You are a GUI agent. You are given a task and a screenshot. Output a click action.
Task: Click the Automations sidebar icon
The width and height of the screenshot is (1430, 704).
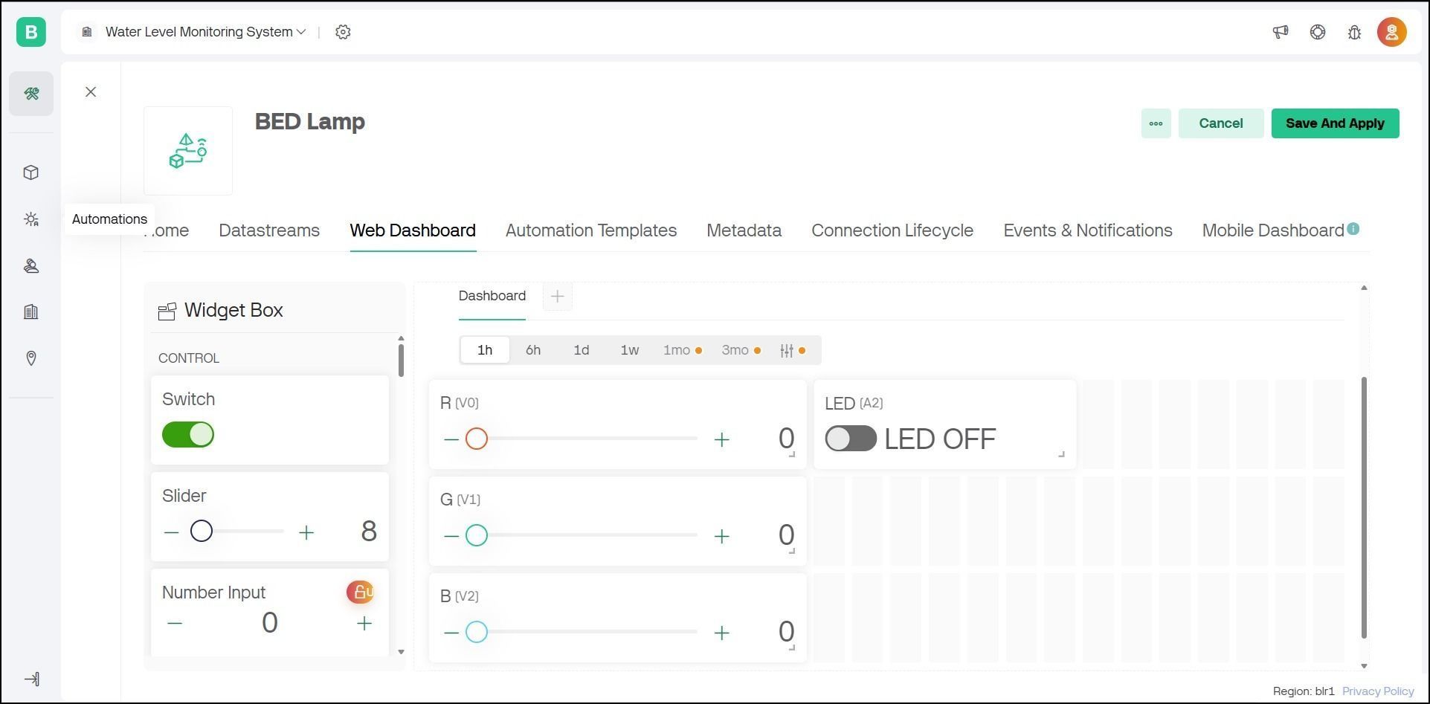pos(31,219)
